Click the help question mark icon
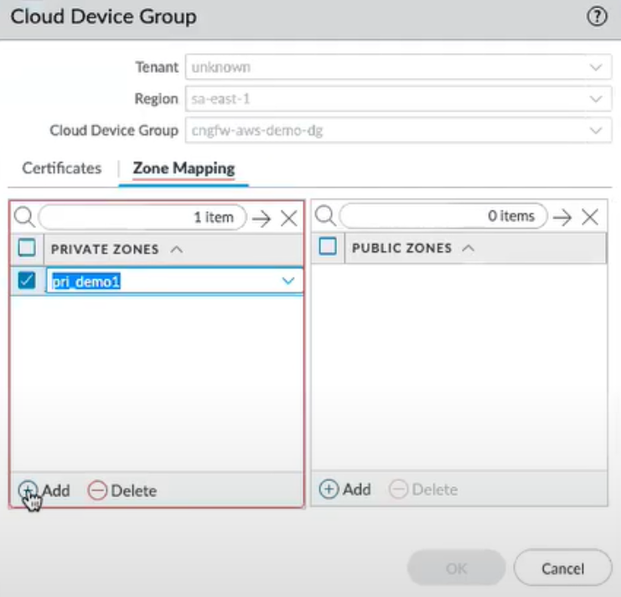 click(597, 18)
